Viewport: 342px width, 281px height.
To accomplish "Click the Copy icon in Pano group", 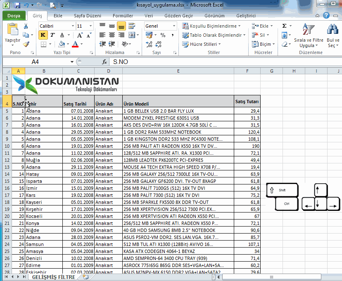I will point(26,35).
